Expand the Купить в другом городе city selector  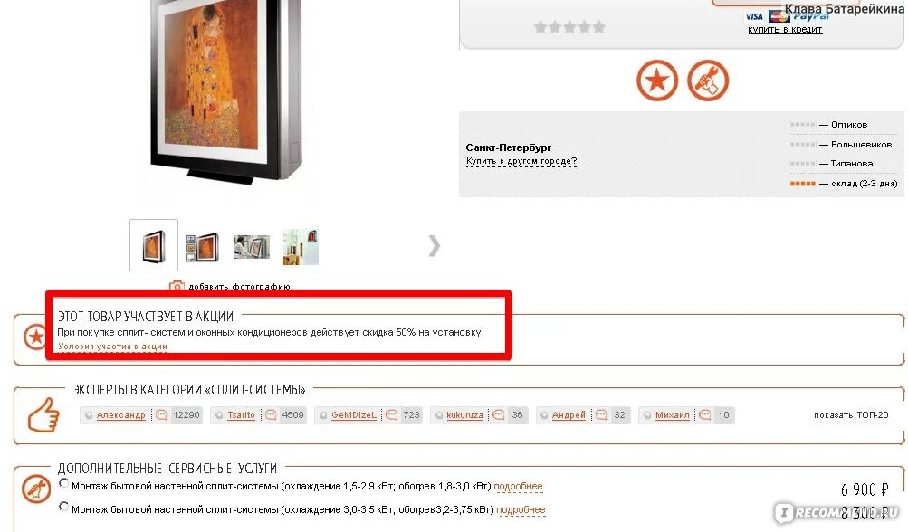pyautogui.click(x=521, y=161)
